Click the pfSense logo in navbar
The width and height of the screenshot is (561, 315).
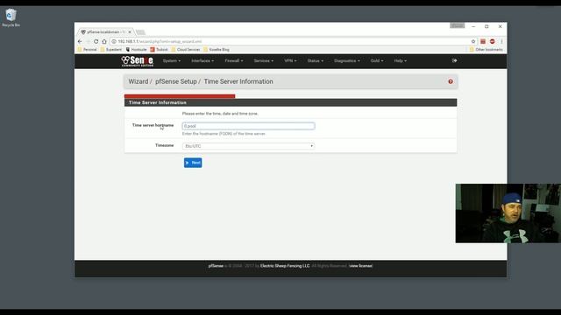coord(138,61)
